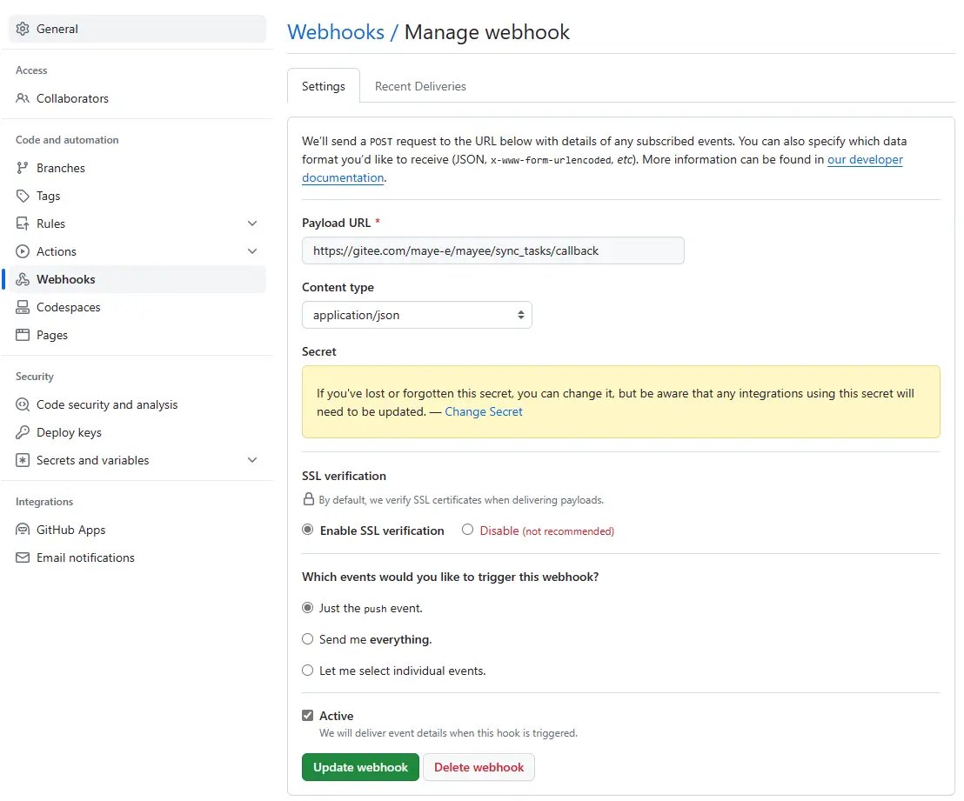Click the Deploy keys key icon
964x801 pixels.
[x=23, y=432]
